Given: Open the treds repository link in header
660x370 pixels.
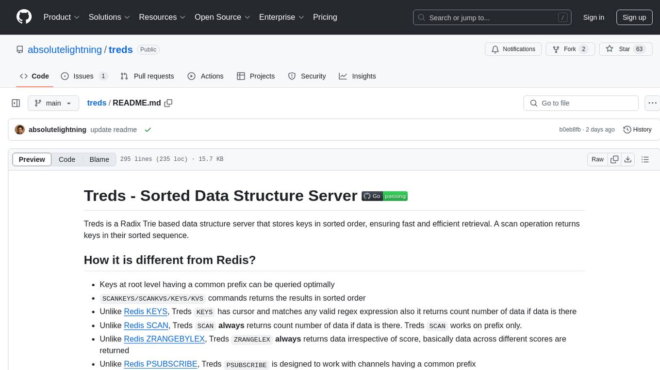Looking at the screenshot, I should point(121,49).
